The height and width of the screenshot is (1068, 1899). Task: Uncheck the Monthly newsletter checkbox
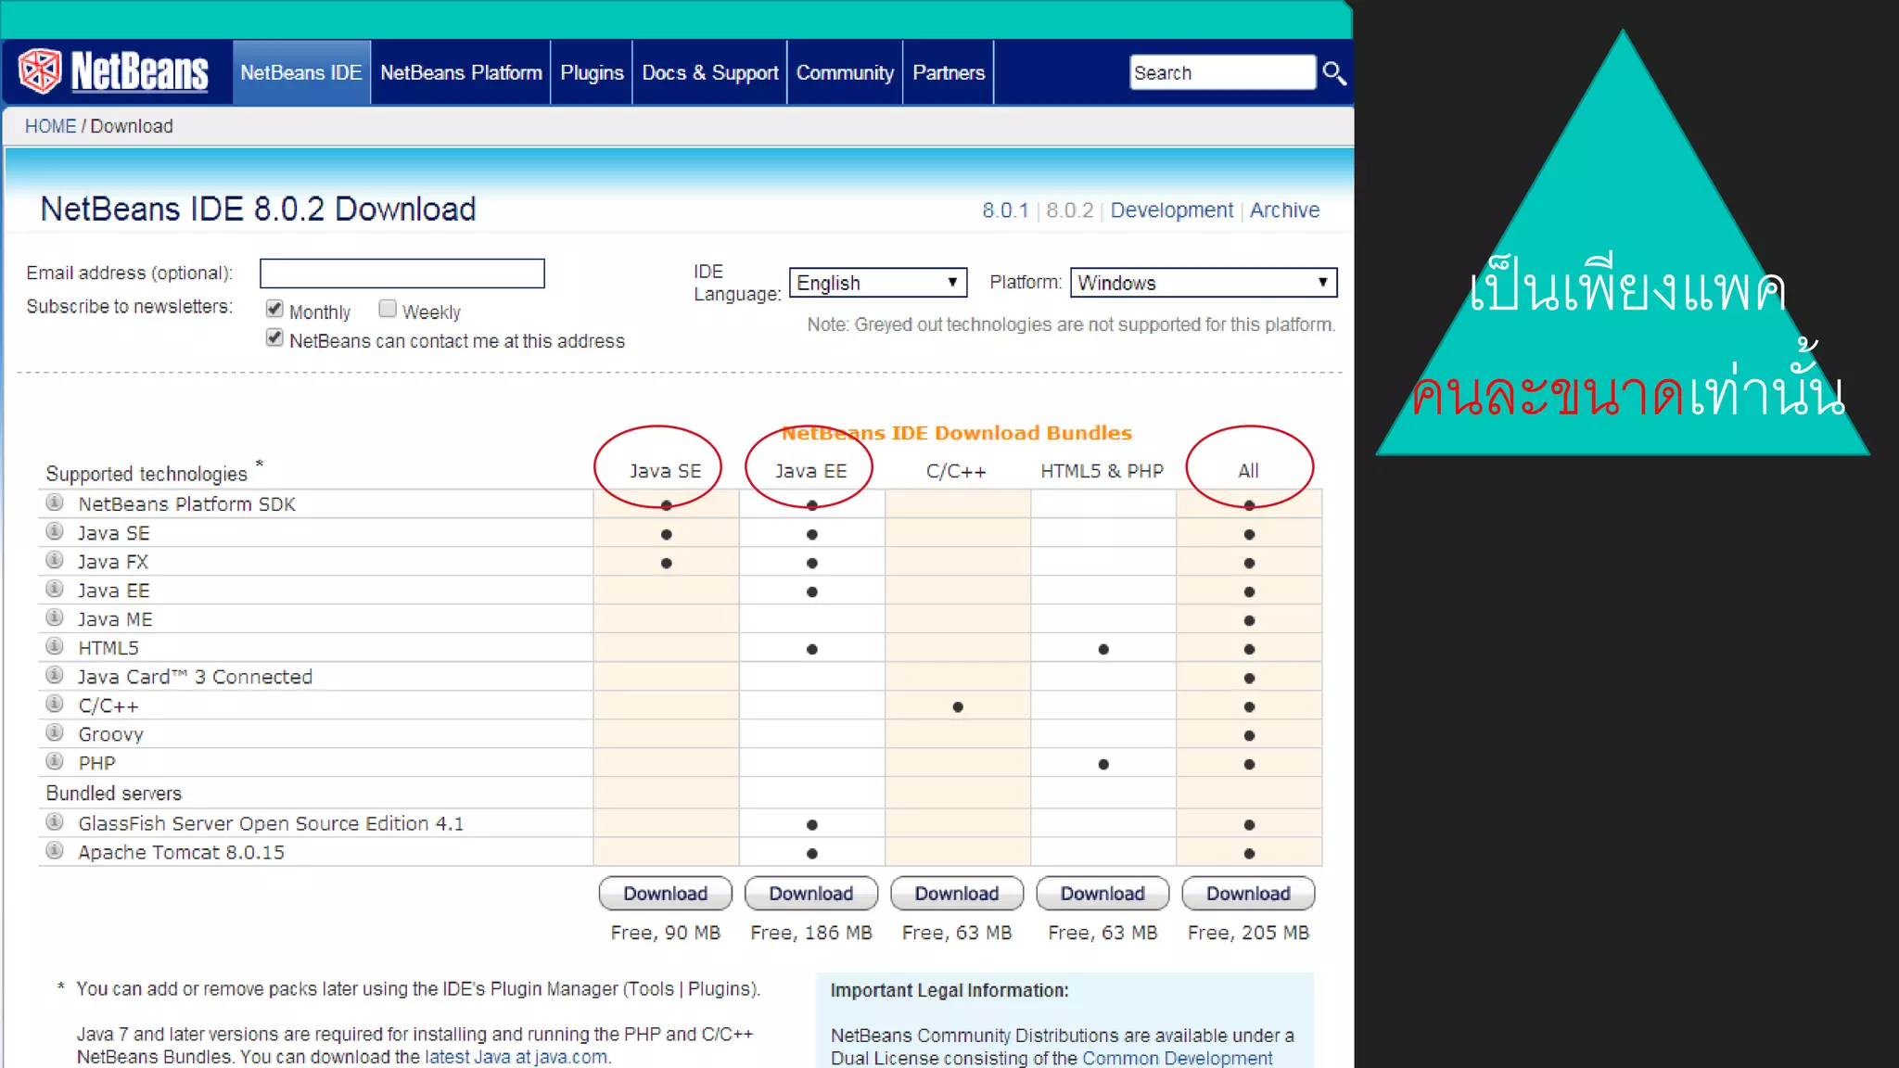click(x=274, y=309)
